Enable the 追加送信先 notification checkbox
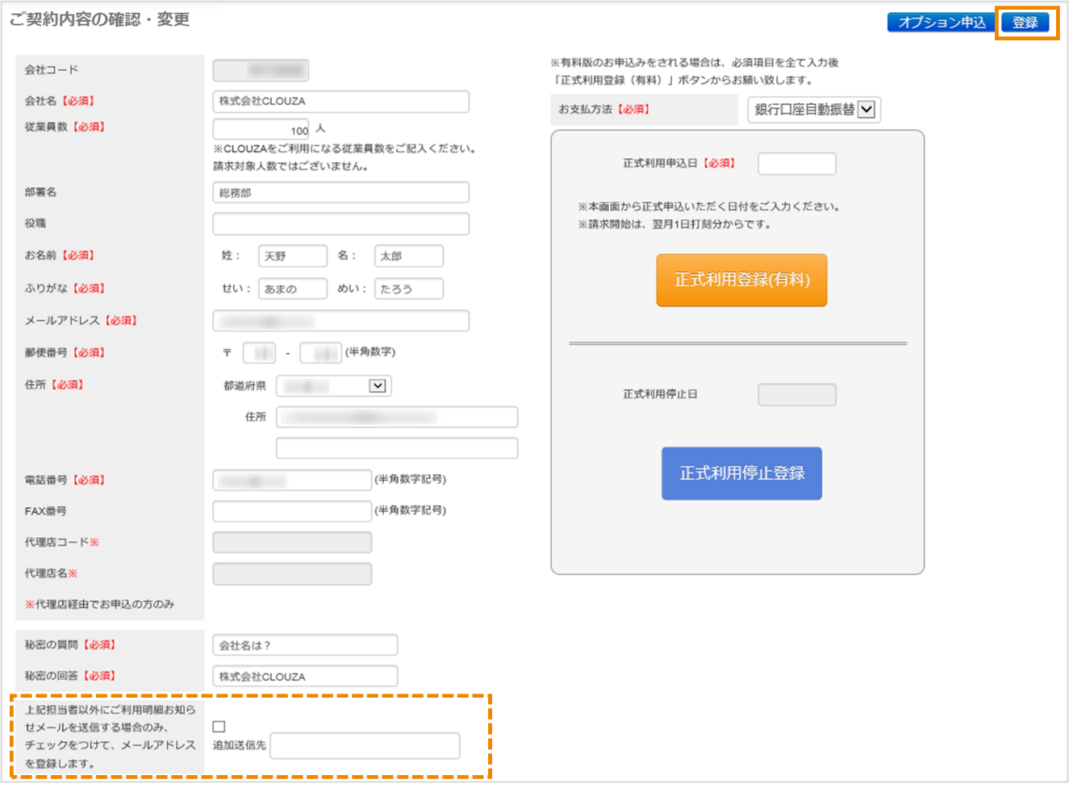Screen dimensions: 1069x788 pos(216,727)
